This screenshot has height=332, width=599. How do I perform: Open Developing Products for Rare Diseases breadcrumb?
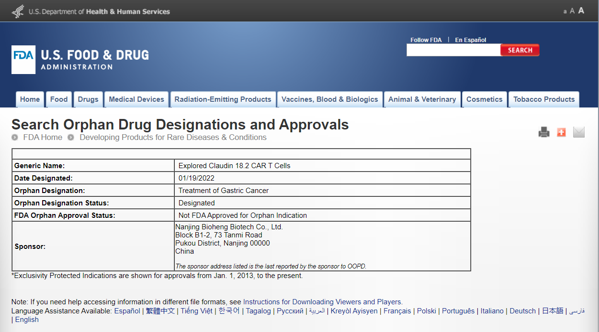(x=173, y=138)
